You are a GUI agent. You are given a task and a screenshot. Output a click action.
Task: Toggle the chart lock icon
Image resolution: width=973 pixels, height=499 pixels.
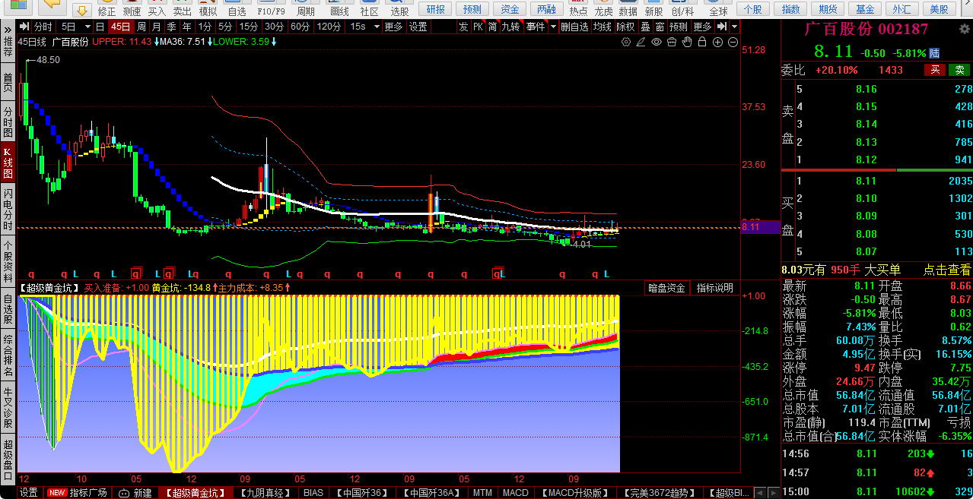pyautogui.click(x=702, y=43)
